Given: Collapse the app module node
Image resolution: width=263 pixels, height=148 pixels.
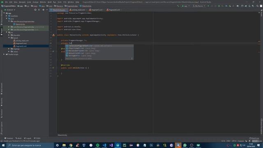Looking at the screenshot, I should tap(4, 13).
